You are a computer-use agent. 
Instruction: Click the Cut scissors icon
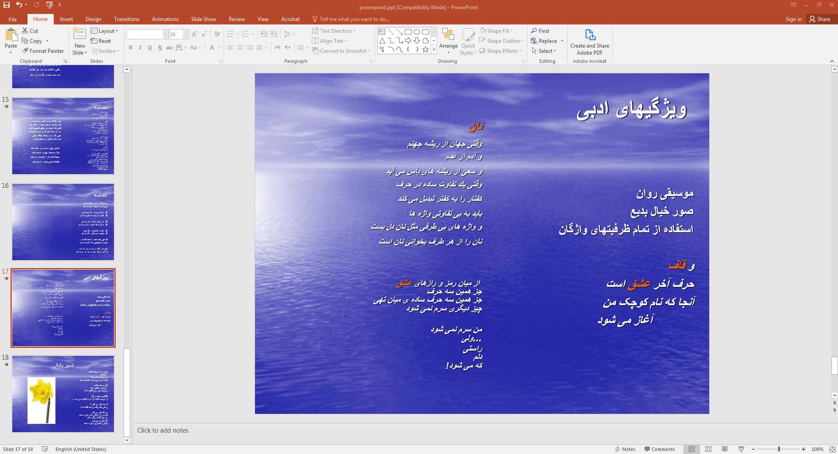pyautogui.click(x=25, y=31)
